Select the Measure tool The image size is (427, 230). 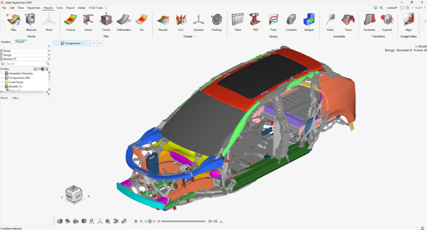[31, 22]
